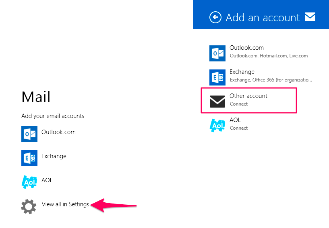Screen dimensions: 329x228
Task: Click Connect text under AOL
Action: click(239, 128)
